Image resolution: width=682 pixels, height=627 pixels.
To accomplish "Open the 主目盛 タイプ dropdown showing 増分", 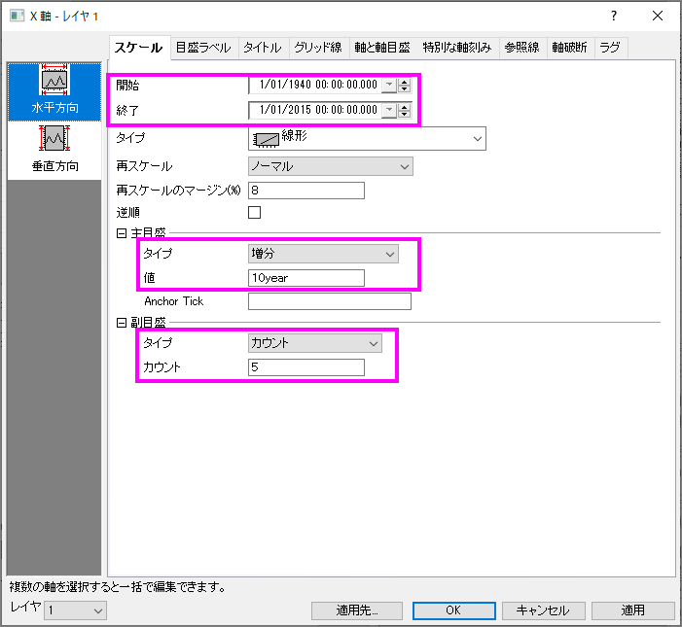I will [x=323, y=254].
